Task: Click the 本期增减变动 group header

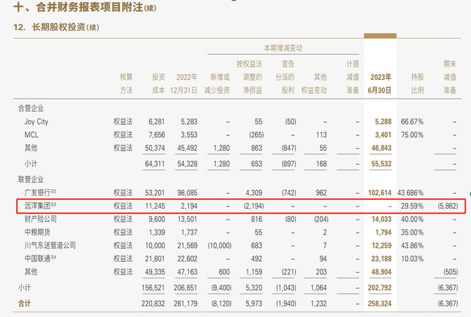Action: tap(283, 48)
